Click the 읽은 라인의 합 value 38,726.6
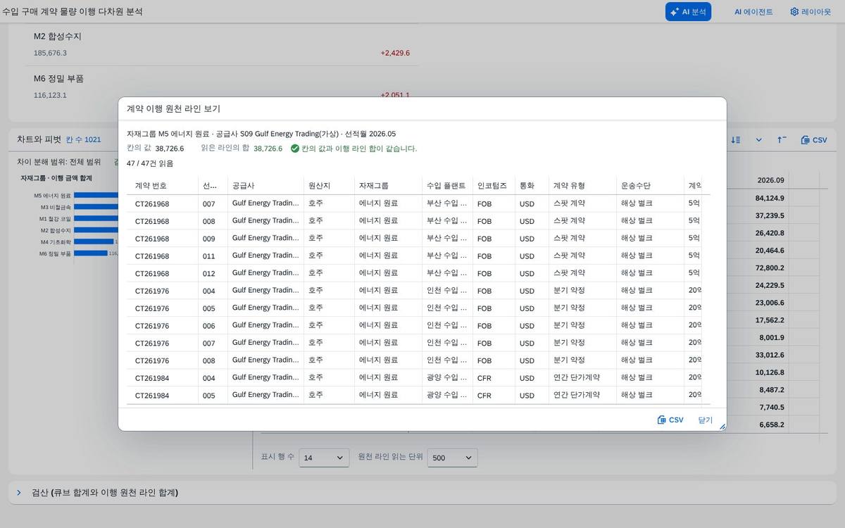 click(x=268, y=149)
